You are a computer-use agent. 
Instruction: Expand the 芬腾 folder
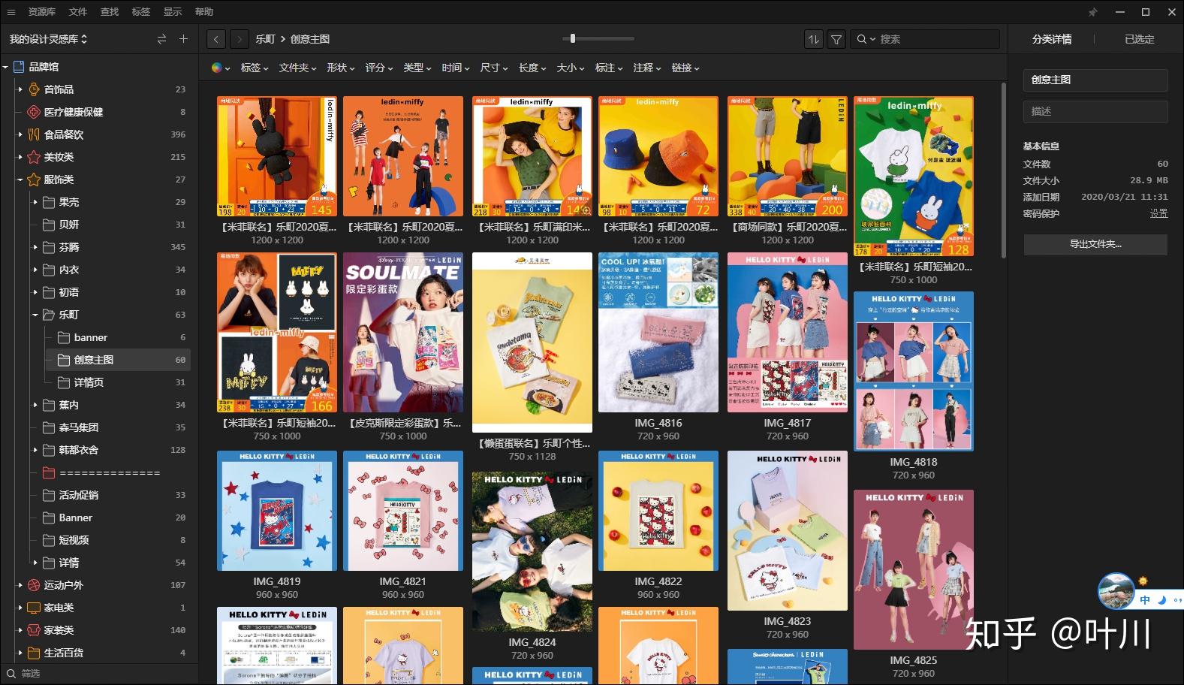point(35,247)
